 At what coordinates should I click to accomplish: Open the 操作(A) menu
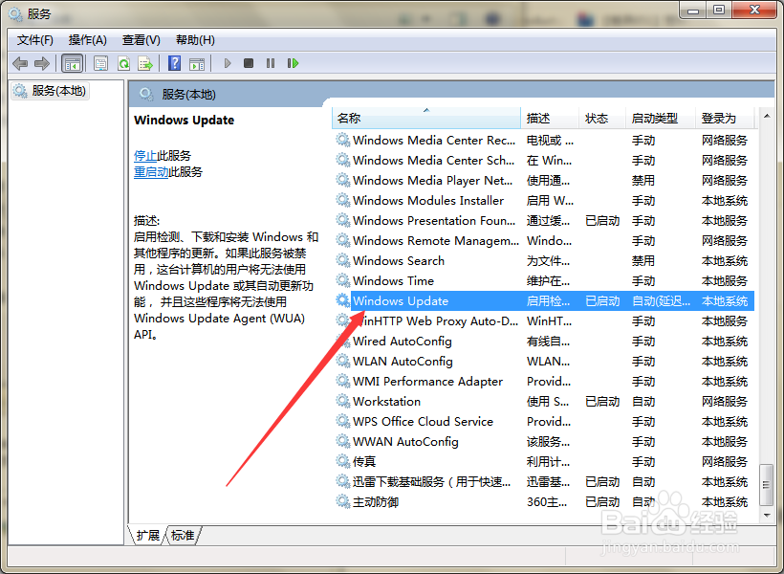(x=88, y=40)
